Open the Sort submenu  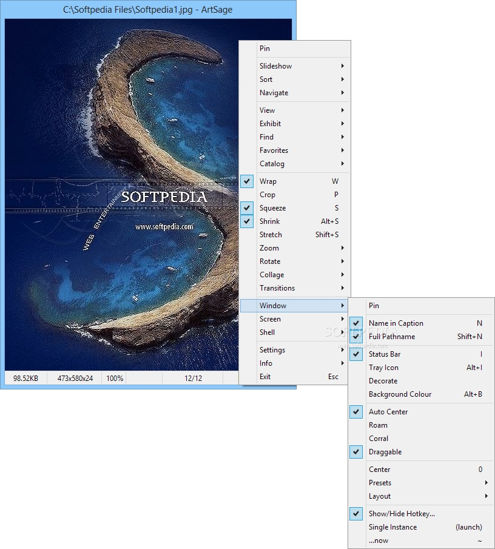click(x=295, y=79)
